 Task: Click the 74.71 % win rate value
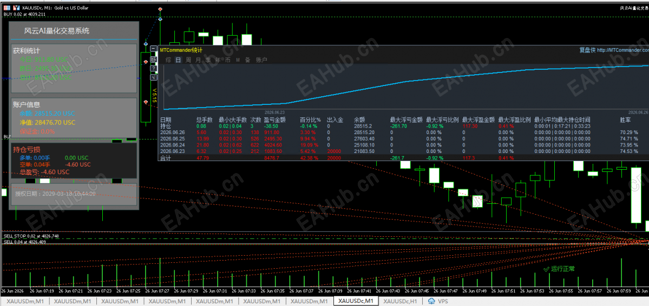pos(629,138)
